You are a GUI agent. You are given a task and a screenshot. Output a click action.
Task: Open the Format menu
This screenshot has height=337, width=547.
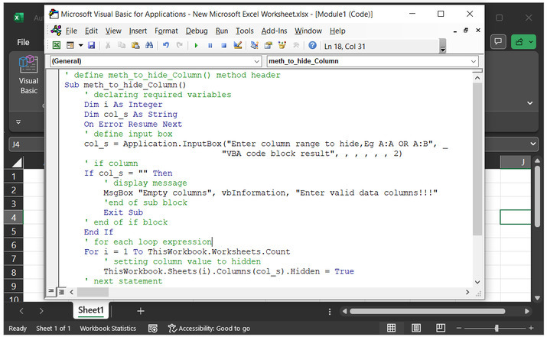tap(166, 31)
